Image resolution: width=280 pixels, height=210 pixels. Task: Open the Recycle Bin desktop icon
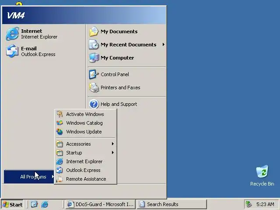(x=262, y=171)
